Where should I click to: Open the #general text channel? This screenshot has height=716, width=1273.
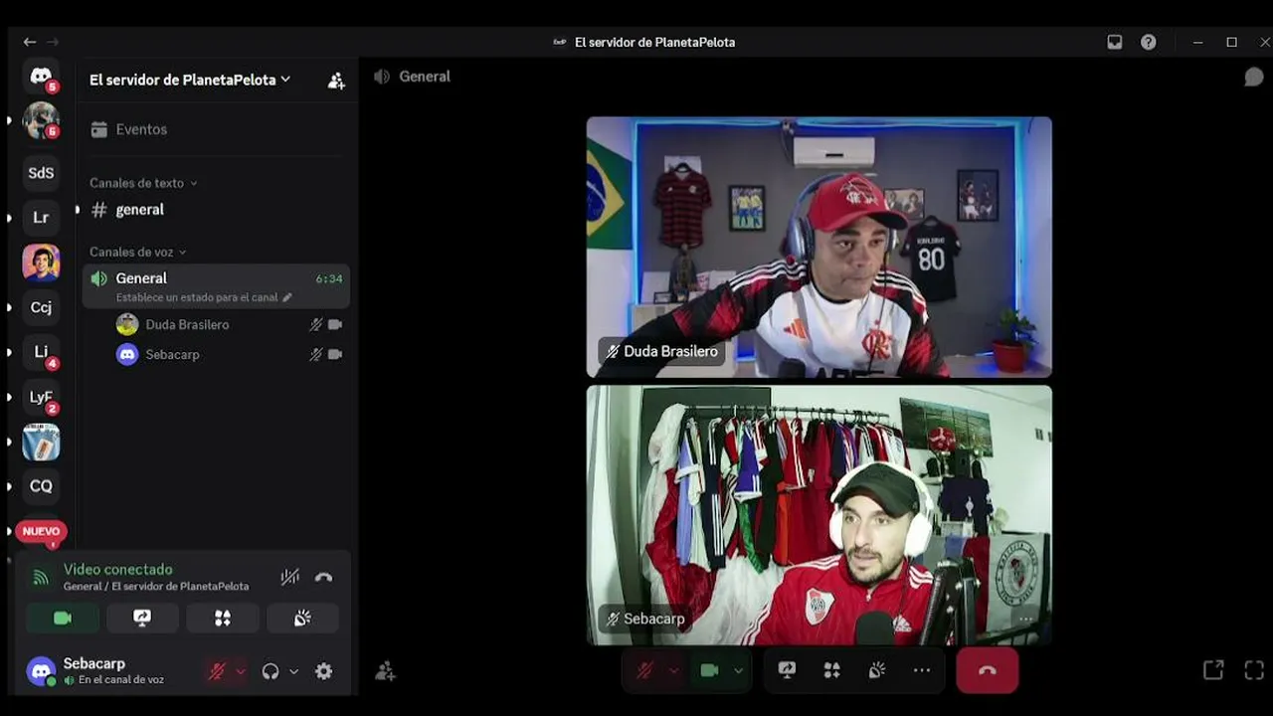click(216, 210)
